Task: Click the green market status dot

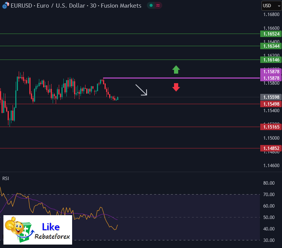Action: coord(151,6)
